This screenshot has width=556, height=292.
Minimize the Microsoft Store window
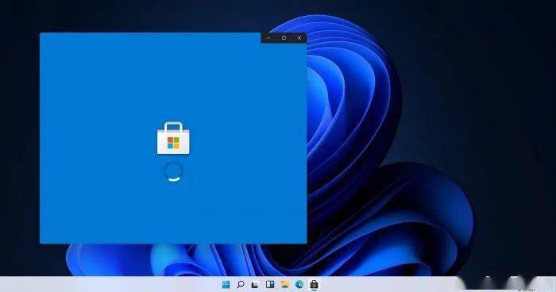[268, 37]
